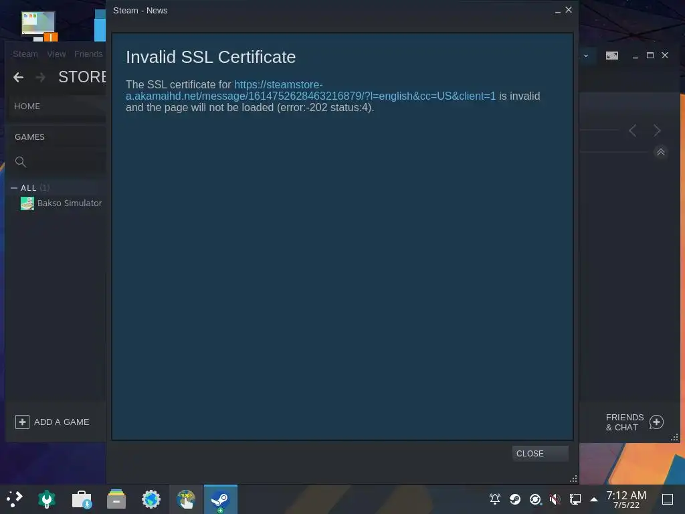Image resolution: width=685 pixels, height=514 pixels.
Task: Open the Steam menu in the menu bar
Action: tap(25, 54)
